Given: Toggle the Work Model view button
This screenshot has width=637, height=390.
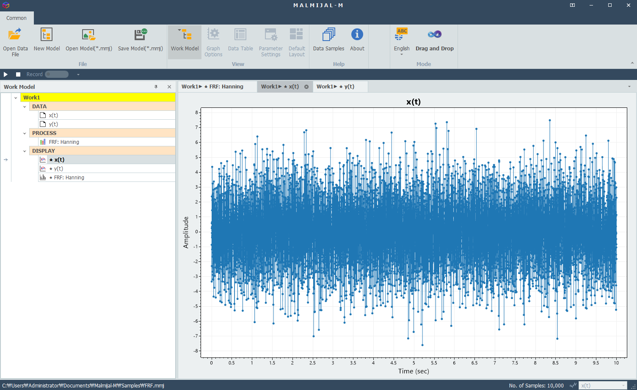Looking at the screenshot, I should 185,42.
